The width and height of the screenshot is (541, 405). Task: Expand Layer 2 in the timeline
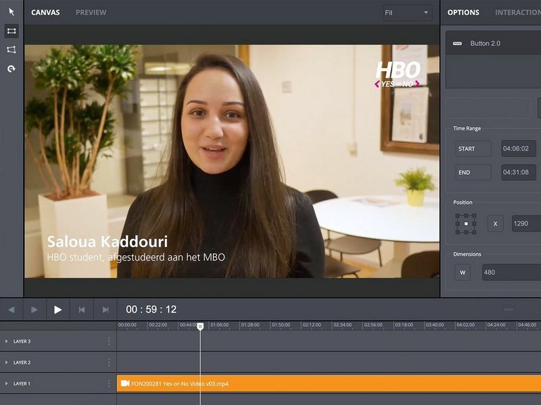pos(7,362)
